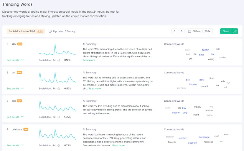Expand Read more in coinbase AI Summary

(x=118, y=145)
